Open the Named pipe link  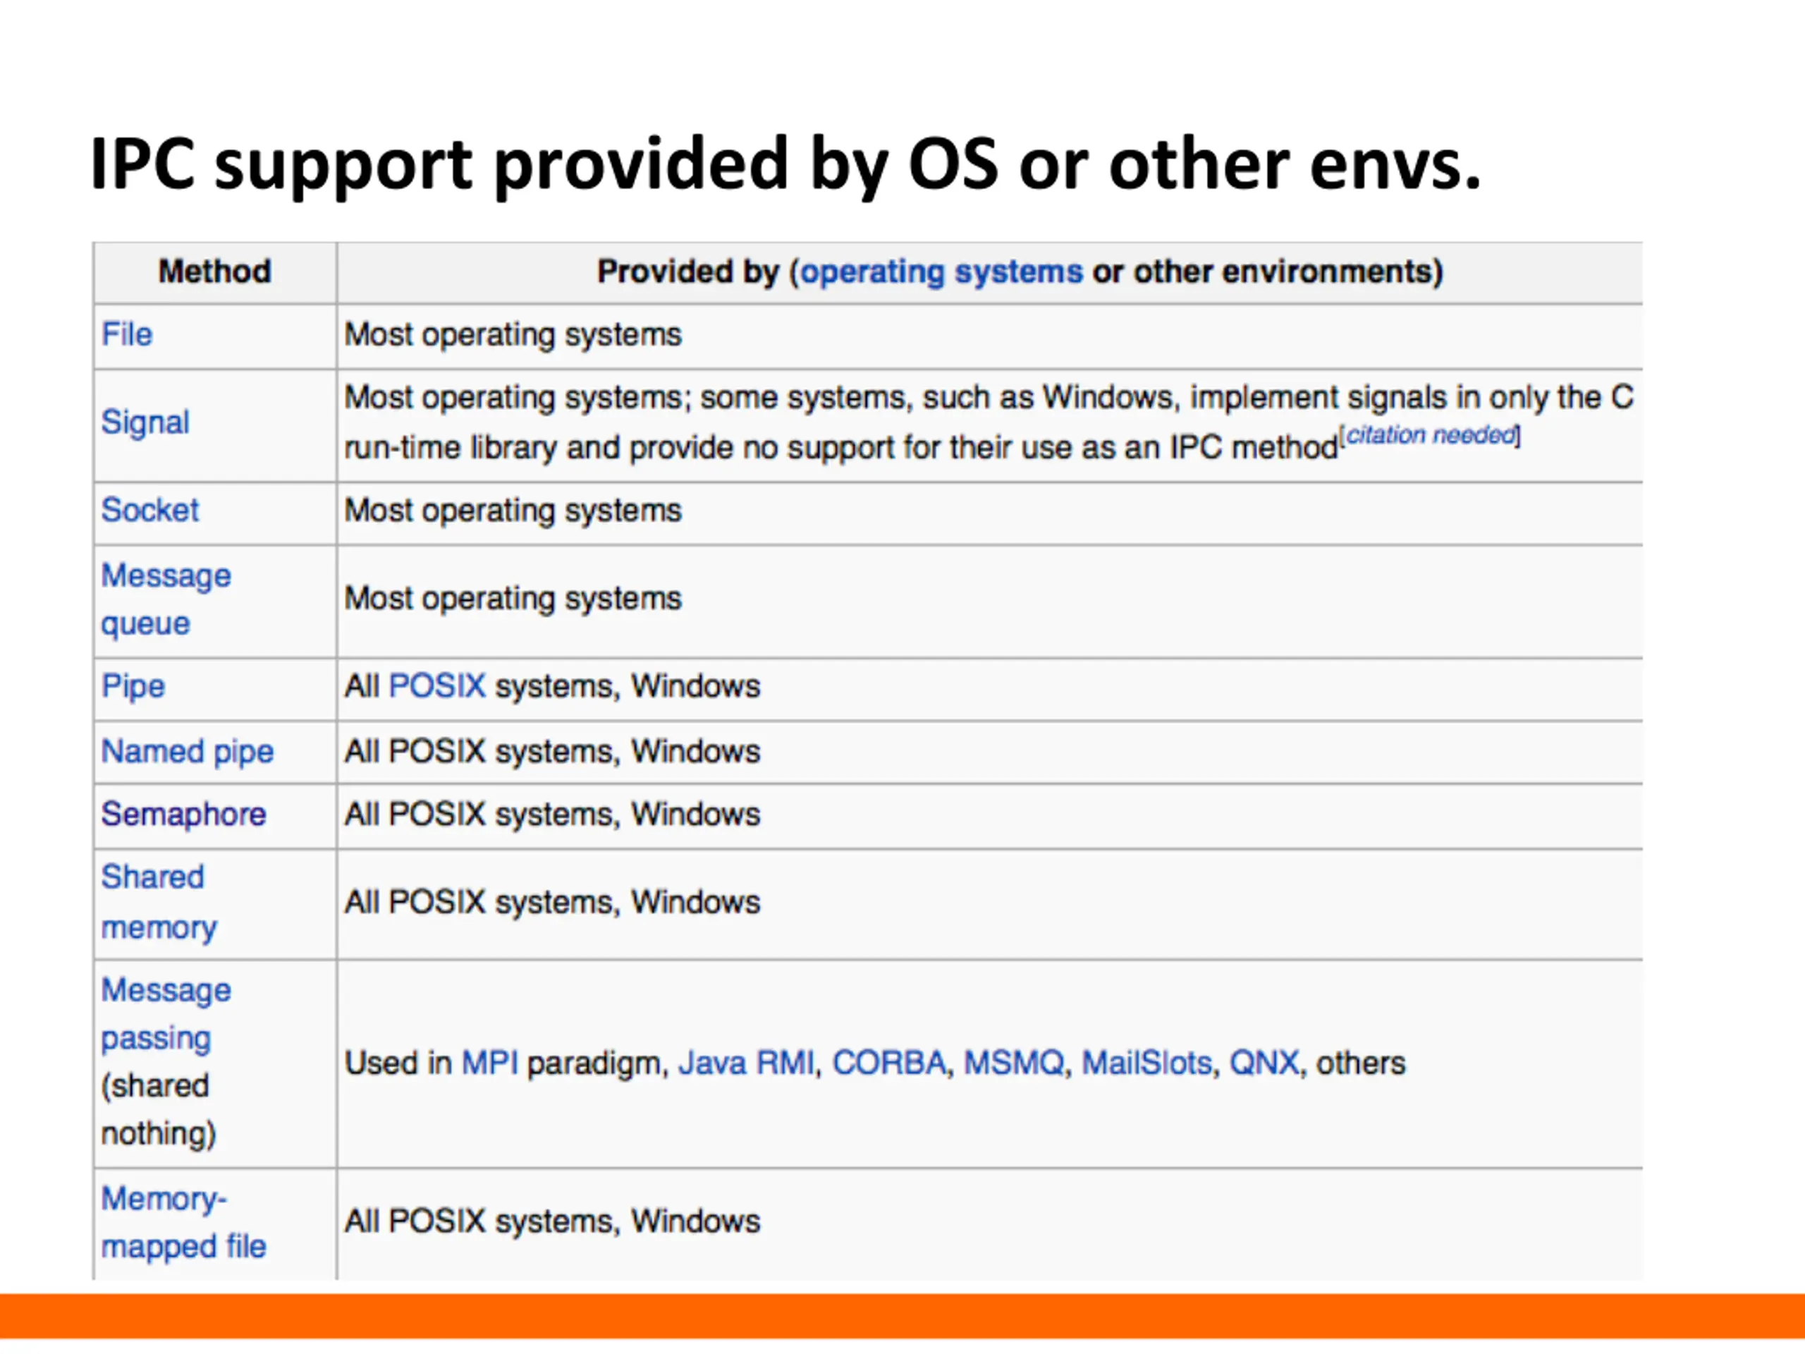pos(188,751)
